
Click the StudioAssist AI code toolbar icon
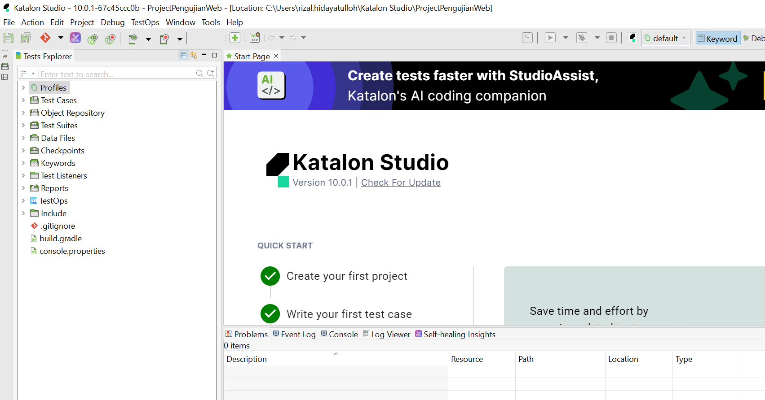[x=255, y=38]
